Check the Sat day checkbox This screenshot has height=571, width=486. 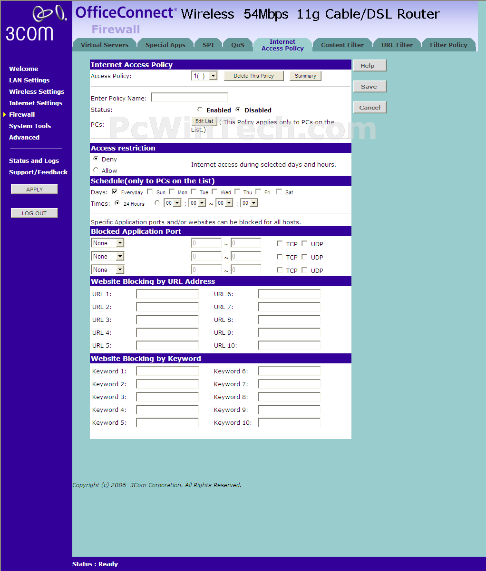click(279, 192)
